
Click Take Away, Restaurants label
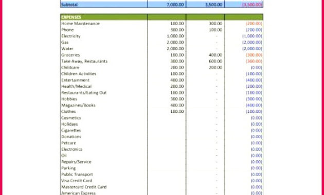click(x=84, y=61)
